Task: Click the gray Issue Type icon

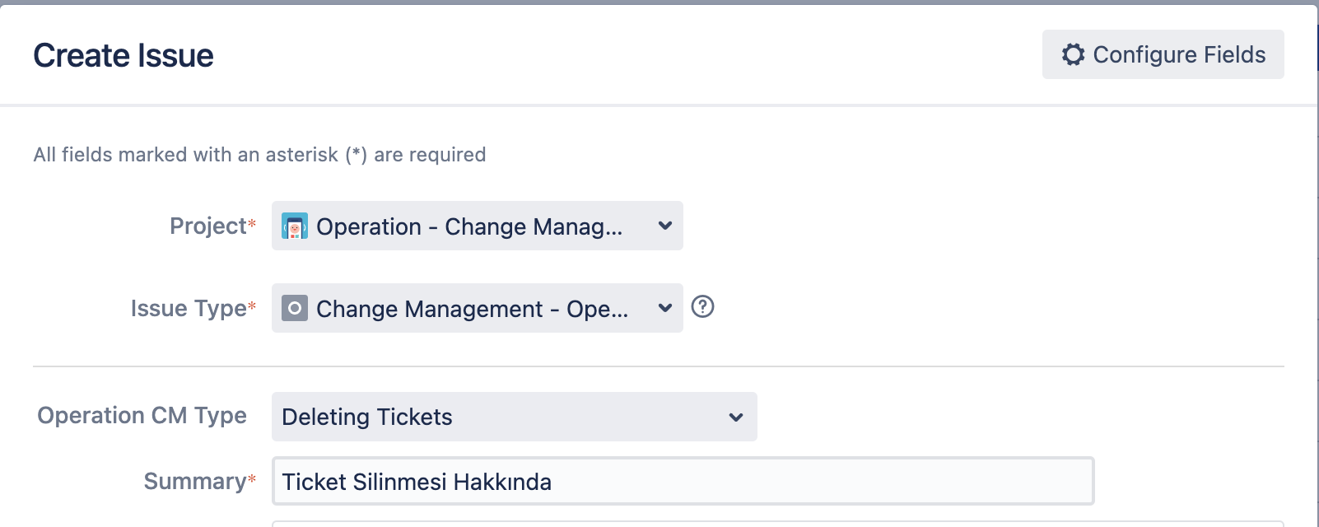Action: [x=295, y=308]
